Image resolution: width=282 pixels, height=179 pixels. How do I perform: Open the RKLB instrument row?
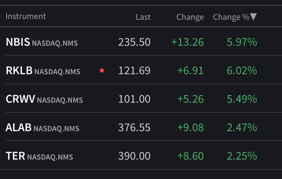[x=141, y=70]
